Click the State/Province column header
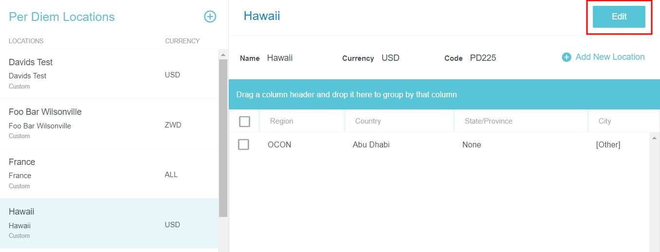 point(488,121)
